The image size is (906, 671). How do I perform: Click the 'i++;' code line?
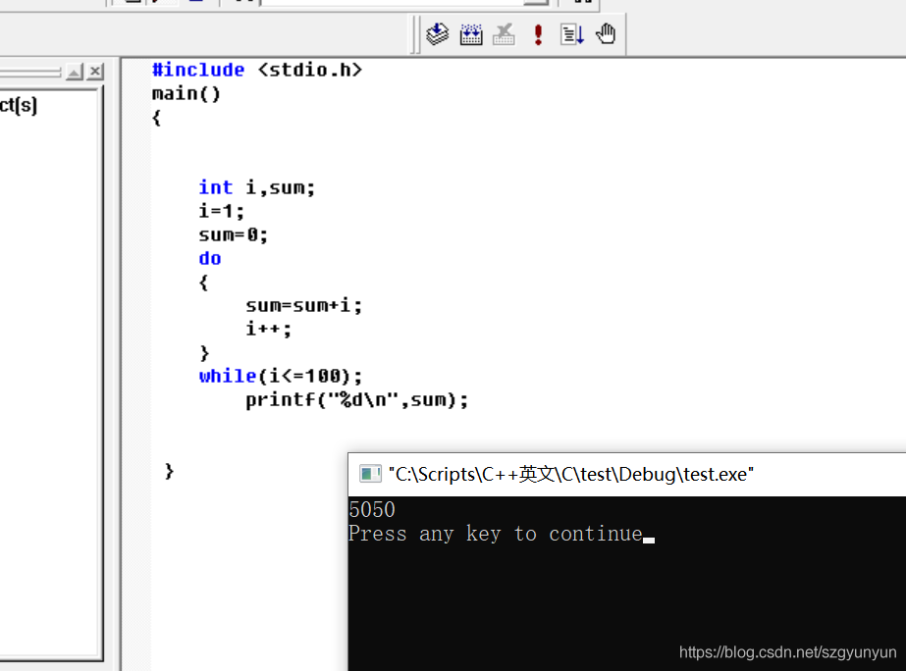(x=269, y=329)
